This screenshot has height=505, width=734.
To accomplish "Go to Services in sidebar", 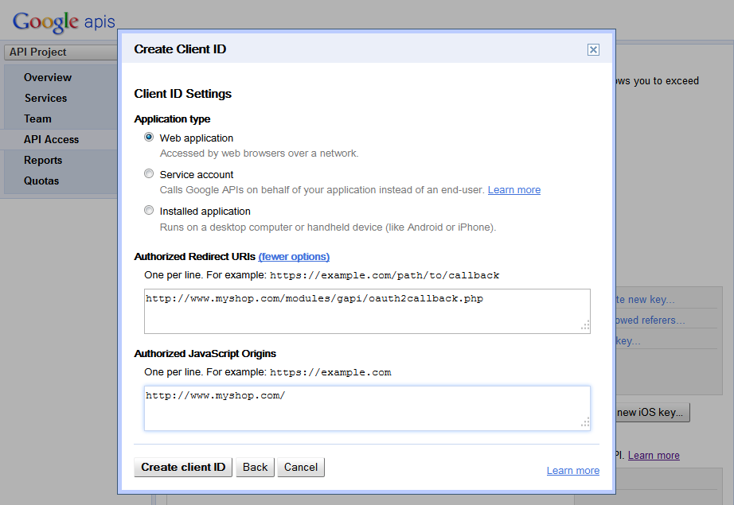I will pos(46,98).
